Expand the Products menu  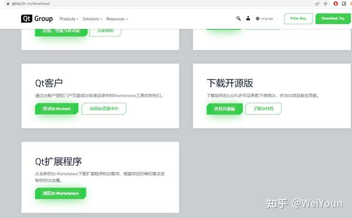69,19
